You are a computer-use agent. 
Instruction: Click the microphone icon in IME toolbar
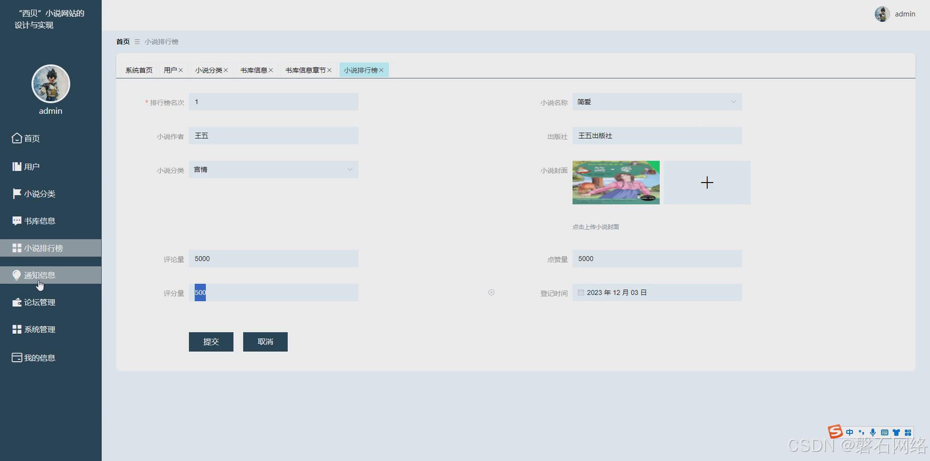[873, 432]
